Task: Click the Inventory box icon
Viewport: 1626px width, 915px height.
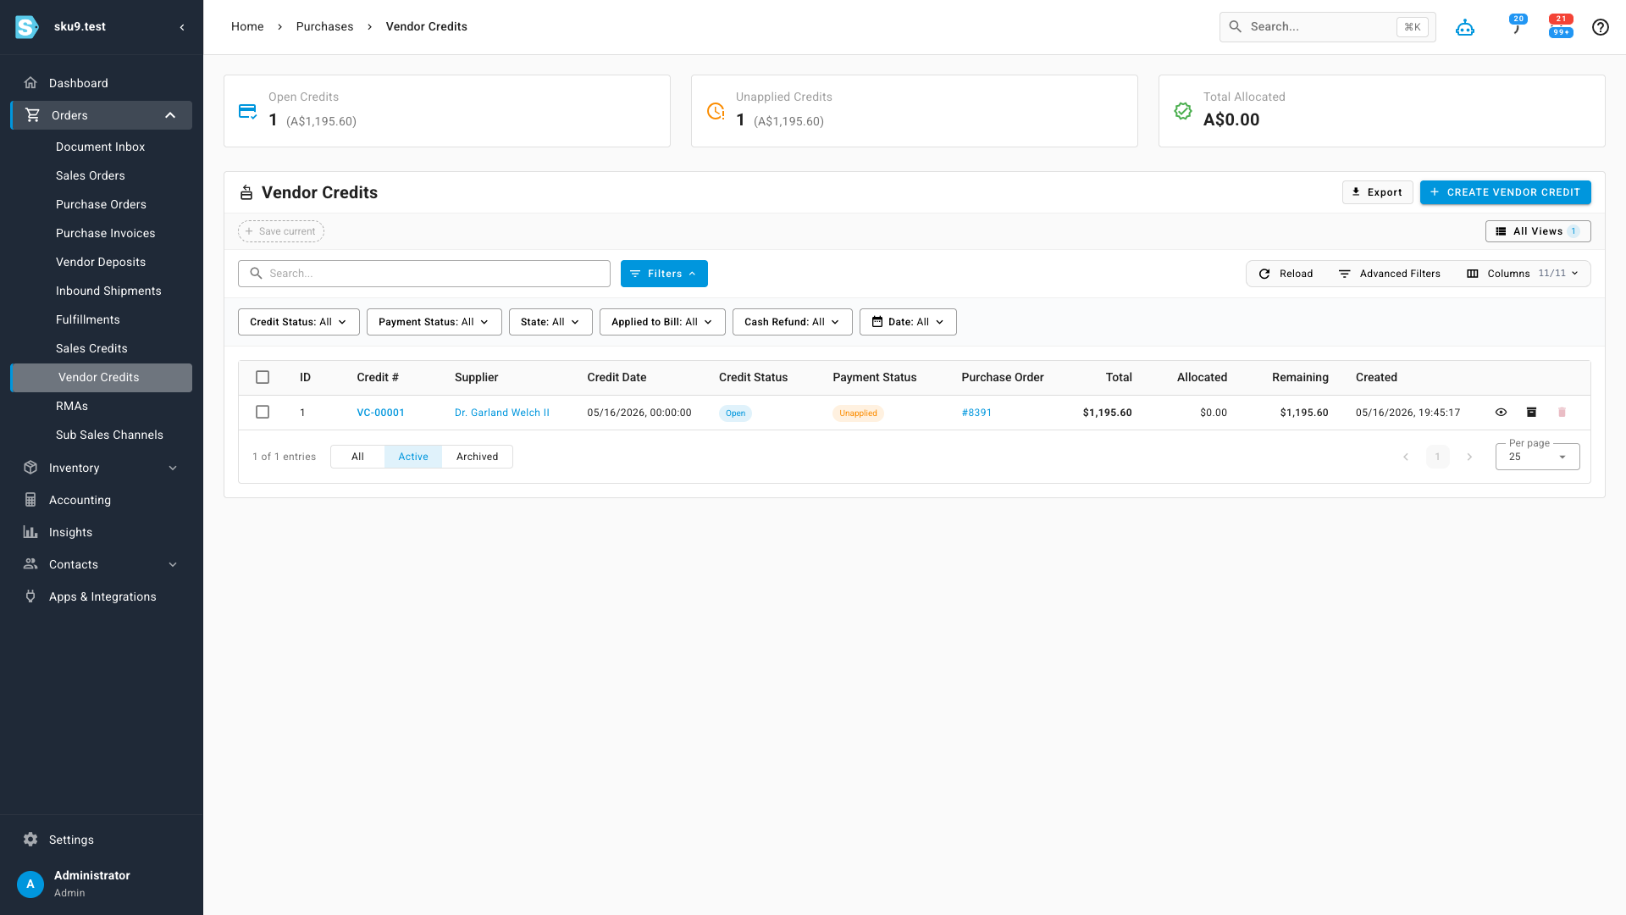Action: point(30,468)
